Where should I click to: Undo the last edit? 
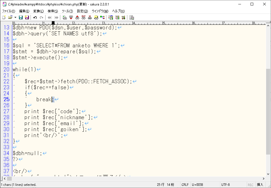pos(35,17)
